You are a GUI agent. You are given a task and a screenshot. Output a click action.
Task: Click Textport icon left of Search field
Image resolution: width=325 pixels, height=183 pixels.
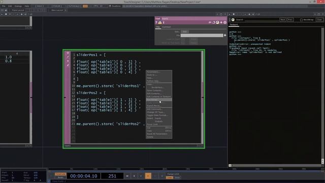[233, 19]
